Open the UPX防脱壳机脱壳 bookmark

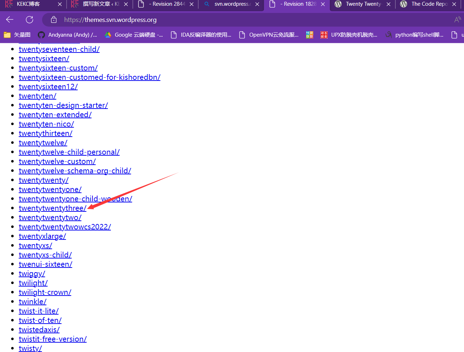349,35
